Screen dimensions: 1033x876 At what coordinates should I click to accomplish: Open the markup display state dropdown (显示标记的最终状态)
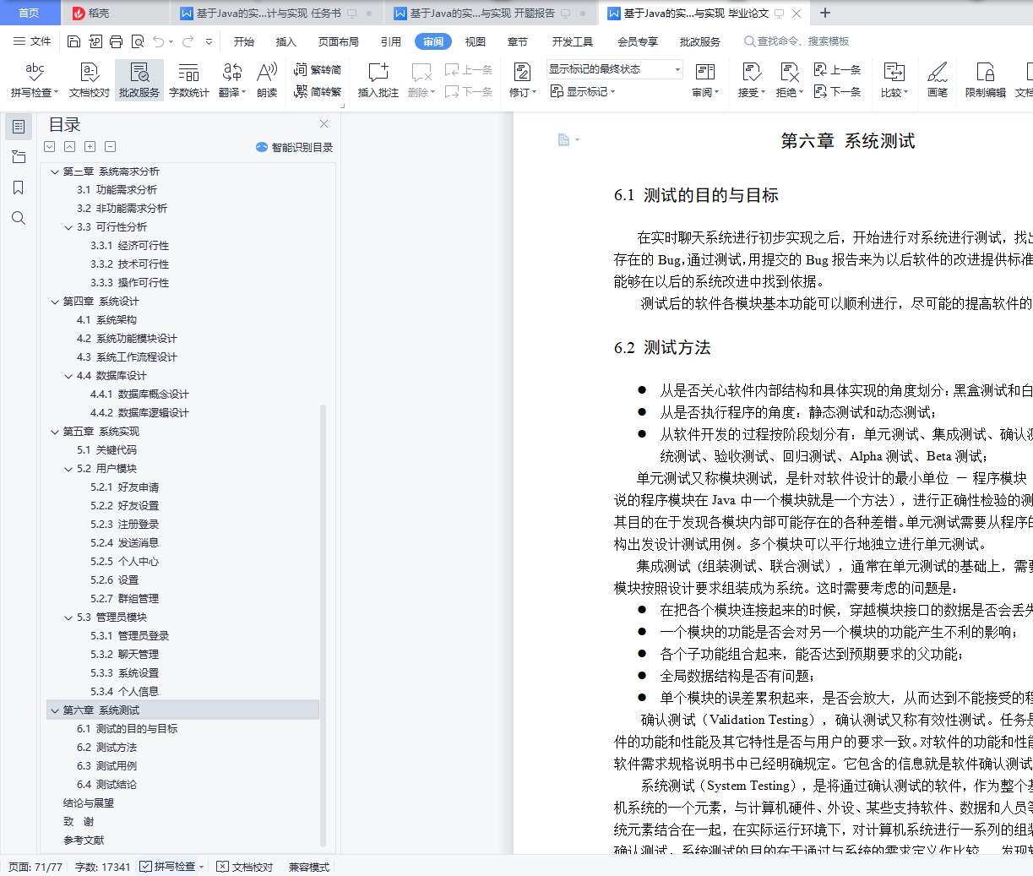pos(614,69)
